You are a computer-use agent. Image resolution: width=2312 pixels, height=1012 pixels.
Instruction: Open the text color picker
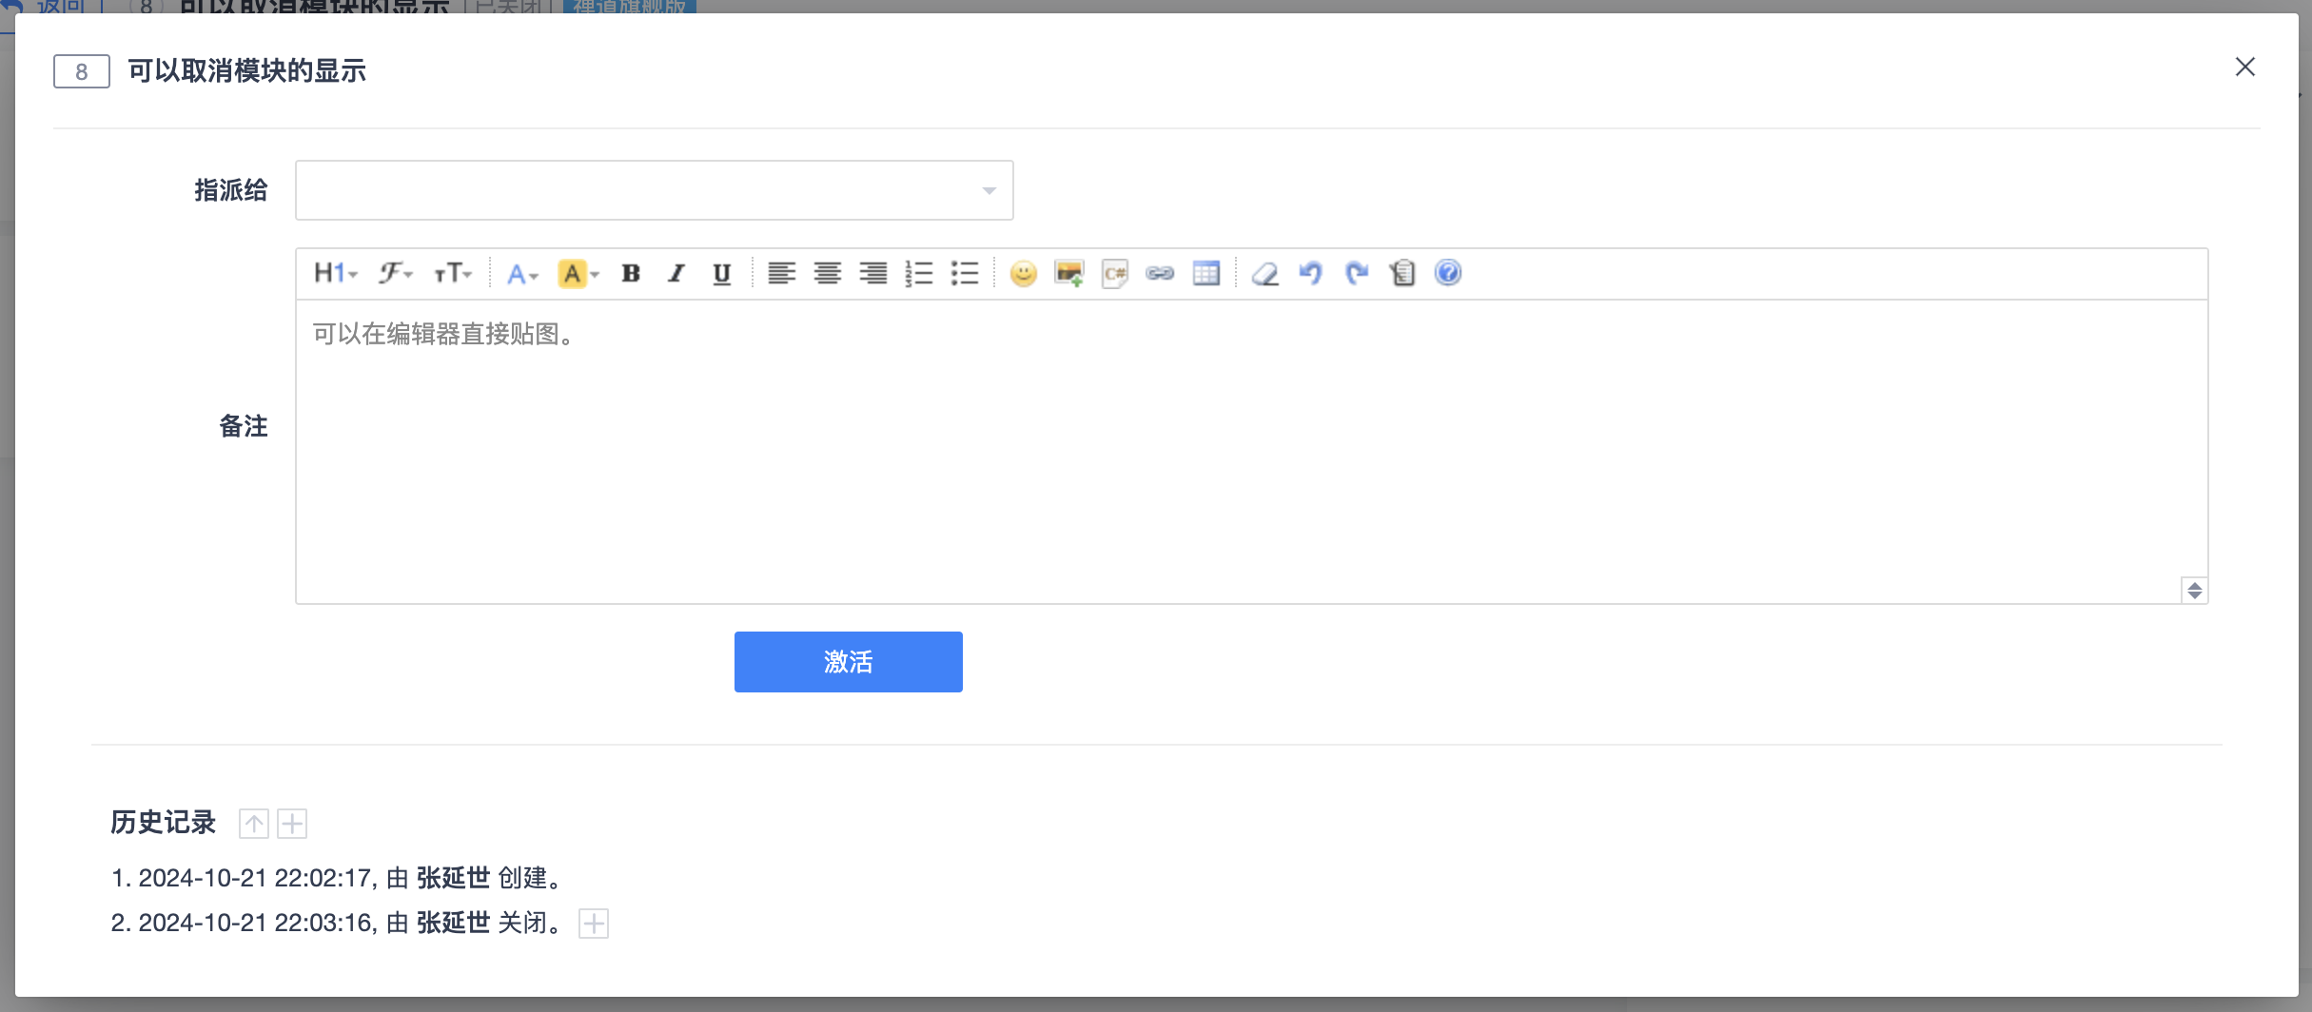(x=522, y=274)
